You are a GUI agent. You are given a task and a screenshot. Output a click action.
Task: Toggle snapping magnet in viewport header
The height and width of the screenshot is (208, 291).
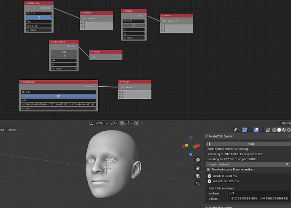pos(122,123)
